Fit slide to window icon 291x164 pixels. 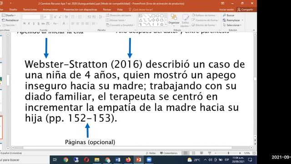254,153
